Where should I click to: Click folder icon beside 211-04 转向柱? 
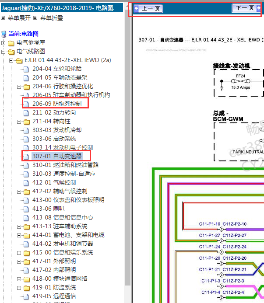[x=27, y=122]
